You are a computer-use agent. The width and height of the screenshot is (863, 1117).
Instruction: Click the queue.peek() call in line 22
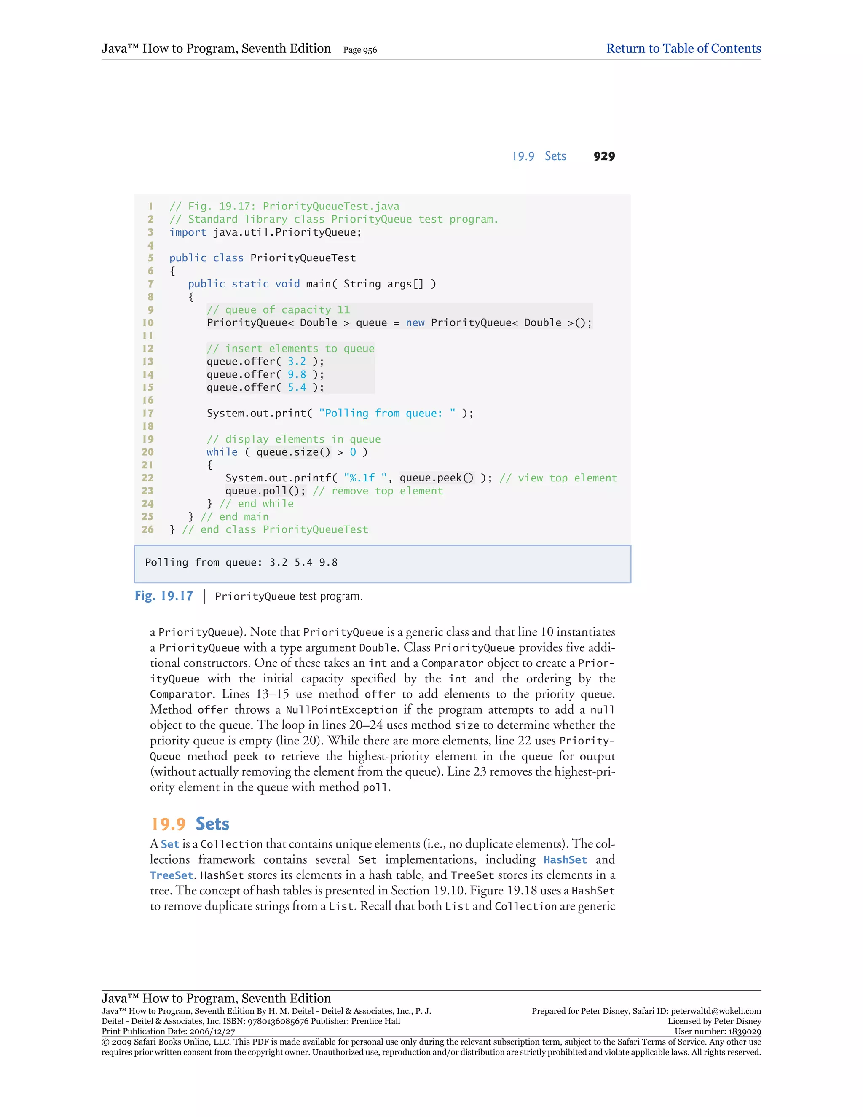[x=437, y=478]
